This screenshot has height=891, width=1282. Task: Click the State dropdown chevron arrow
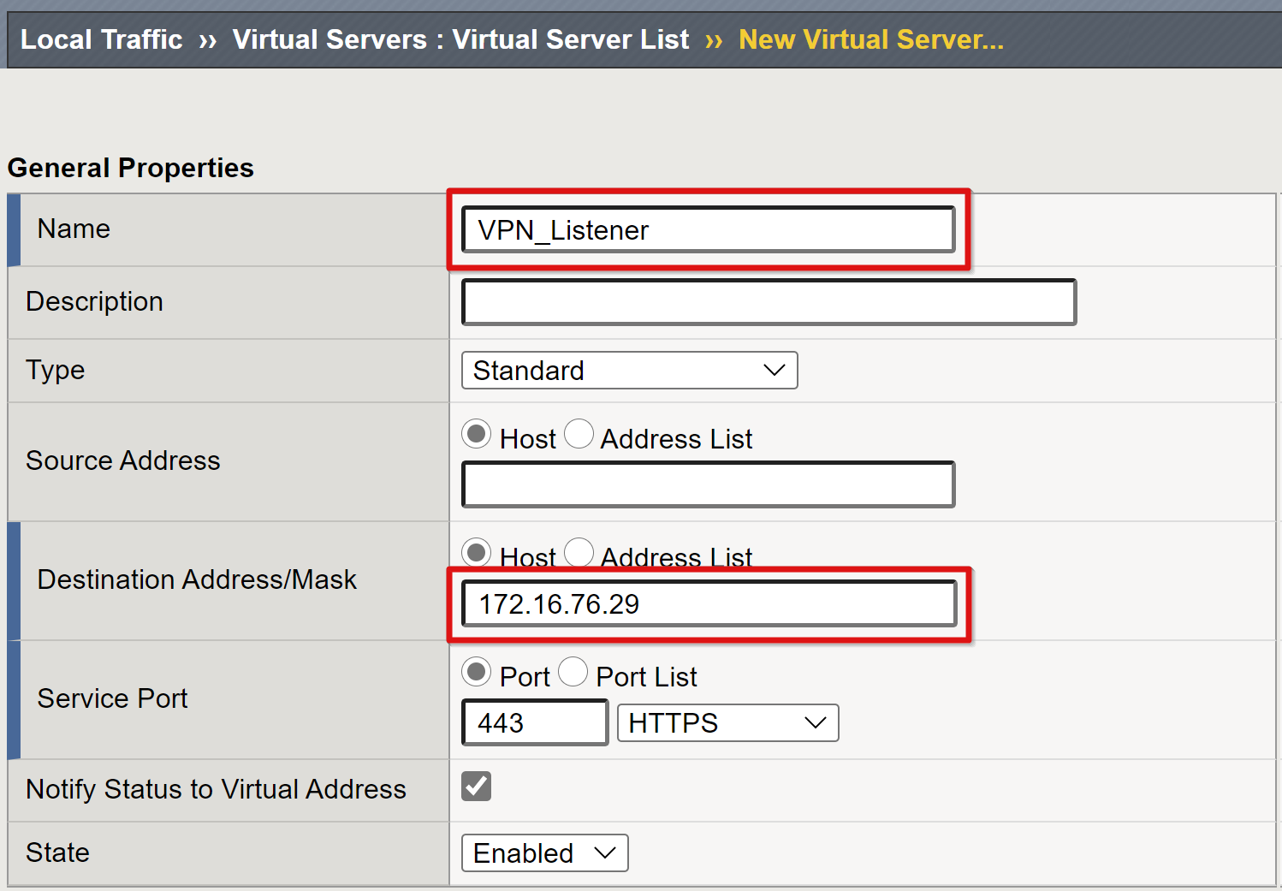coord(605,852)
